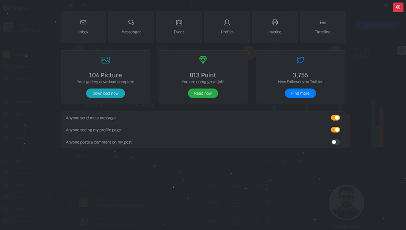Viewport: 406px width, 230px height.
Task: Click the Inbox envelope icon
Action: [x=83, y=22]
